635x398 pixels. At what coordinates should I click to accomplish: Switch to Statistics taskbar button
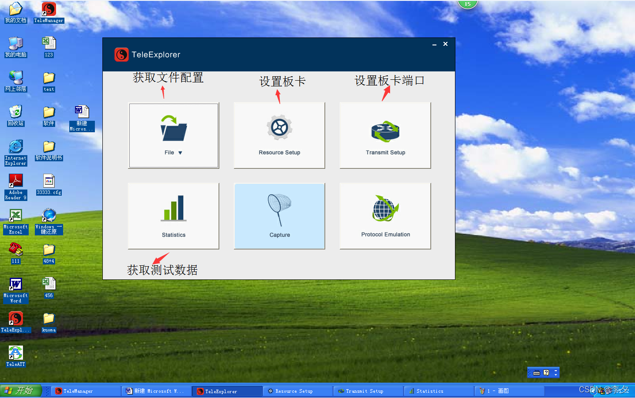(x=440, y=391)
